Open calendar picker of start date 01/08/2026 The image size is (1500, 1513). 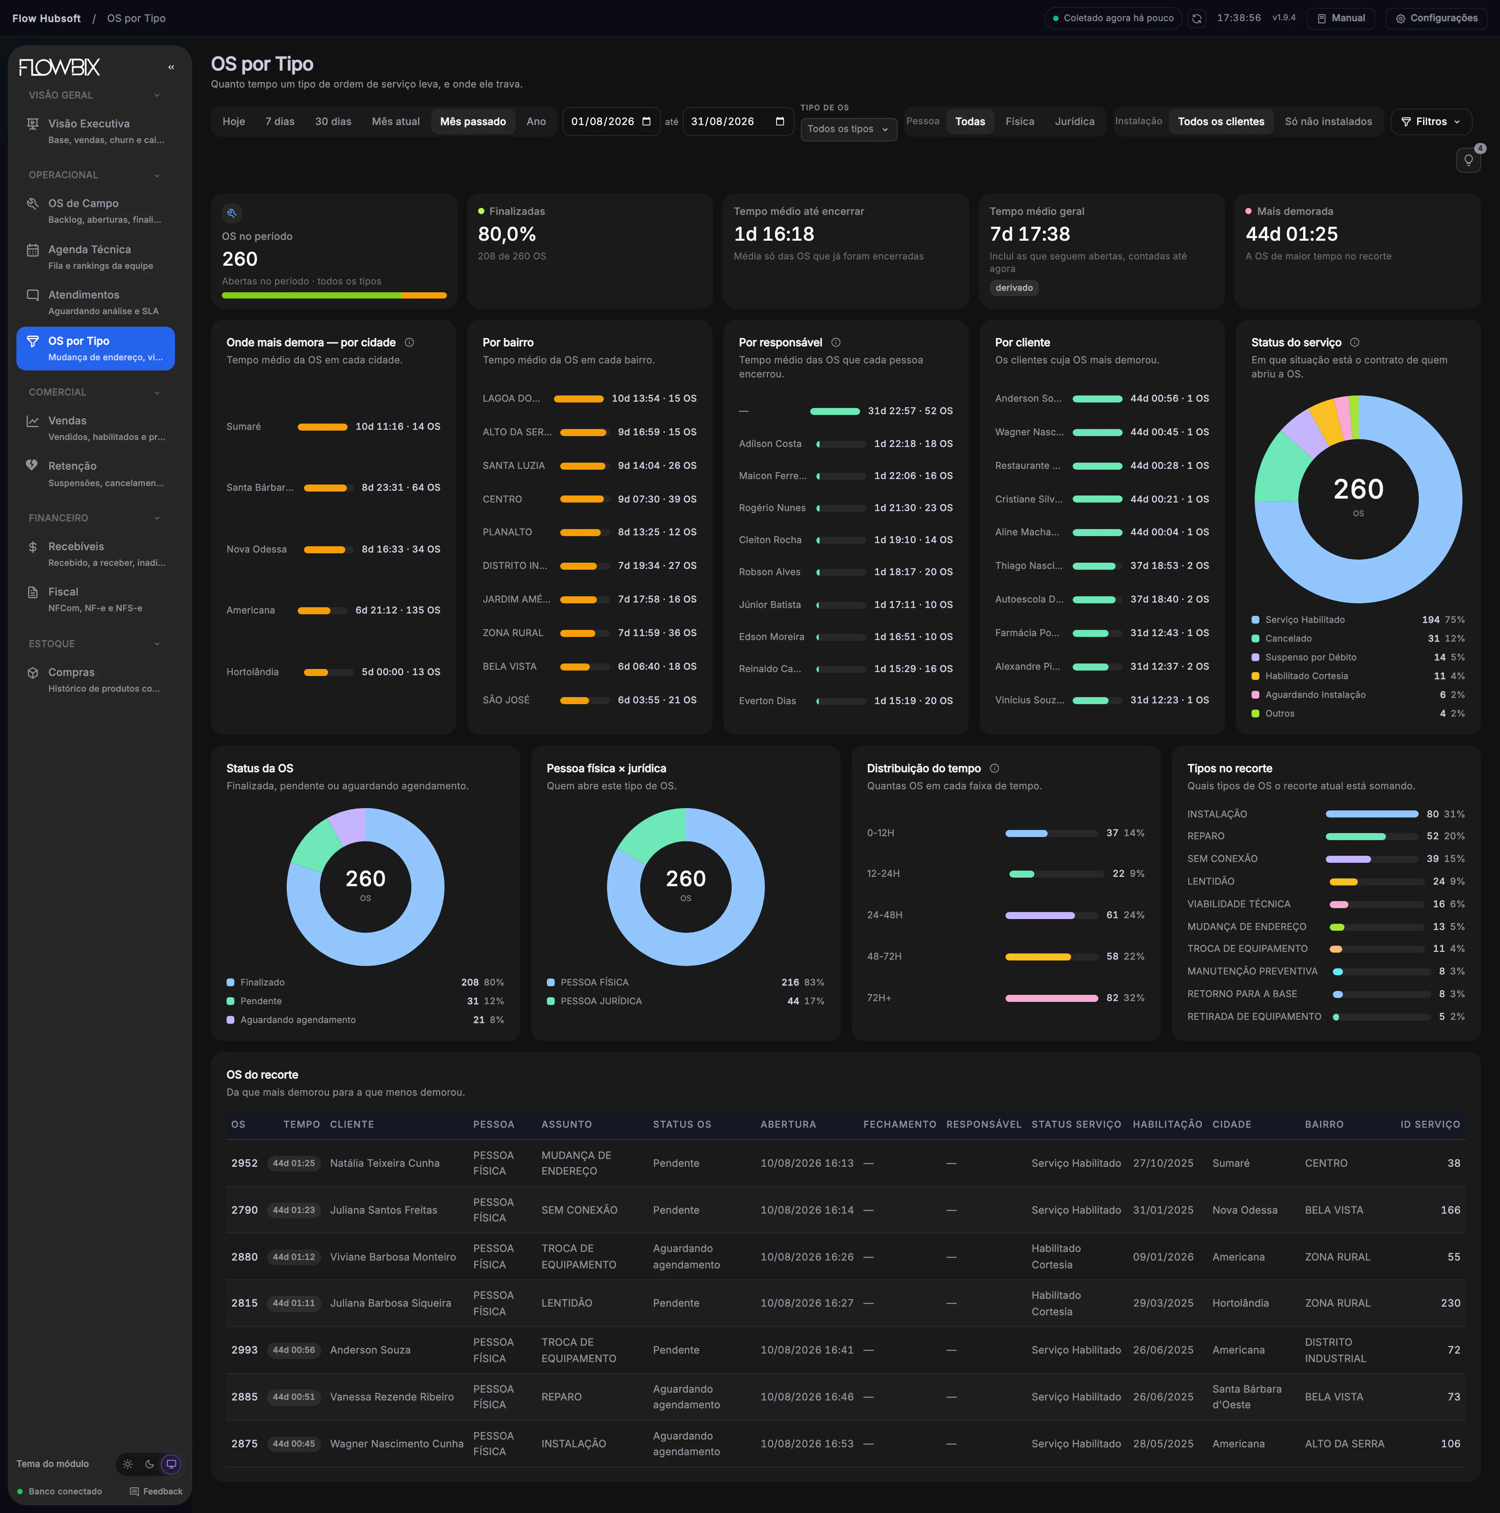coord(646,122)
